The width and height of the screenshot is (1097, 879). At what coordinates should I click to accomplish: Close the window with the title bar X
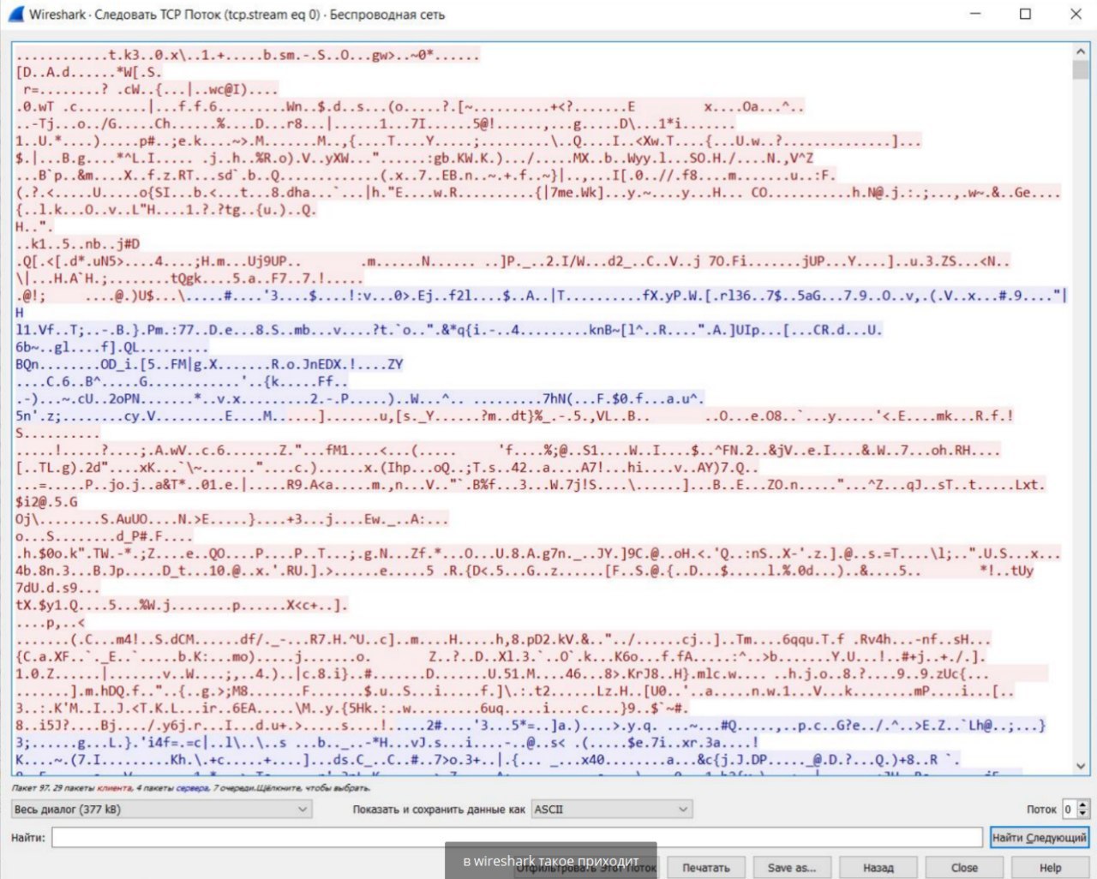pos(1076,14)
